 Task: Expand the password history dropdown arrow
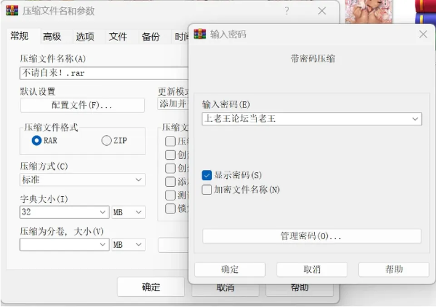pos(415,119)
